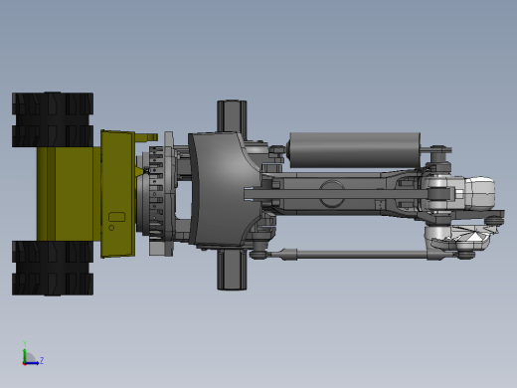Pick the yellow axle housing body
Viewport: 517px width, 388px height.
(69, 194)
